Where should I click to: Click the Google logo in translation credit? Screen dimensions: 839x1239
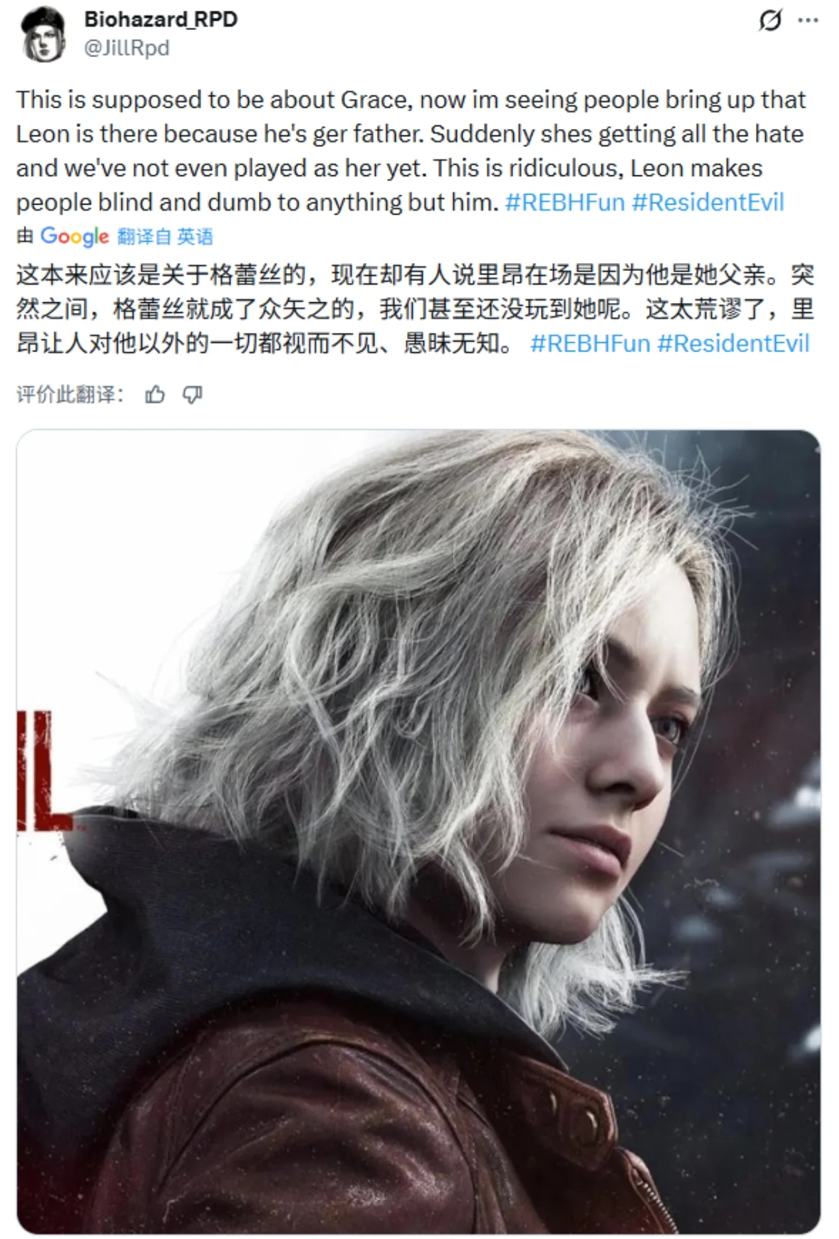tap(74, 236)
